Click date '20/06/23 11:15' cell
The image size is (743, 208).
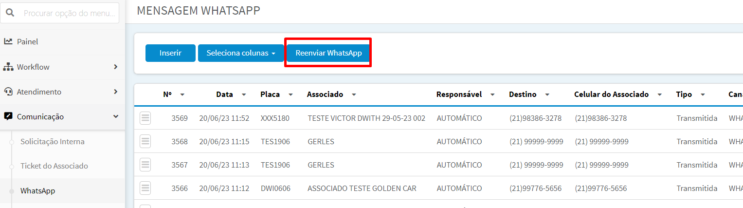[224, 141]
